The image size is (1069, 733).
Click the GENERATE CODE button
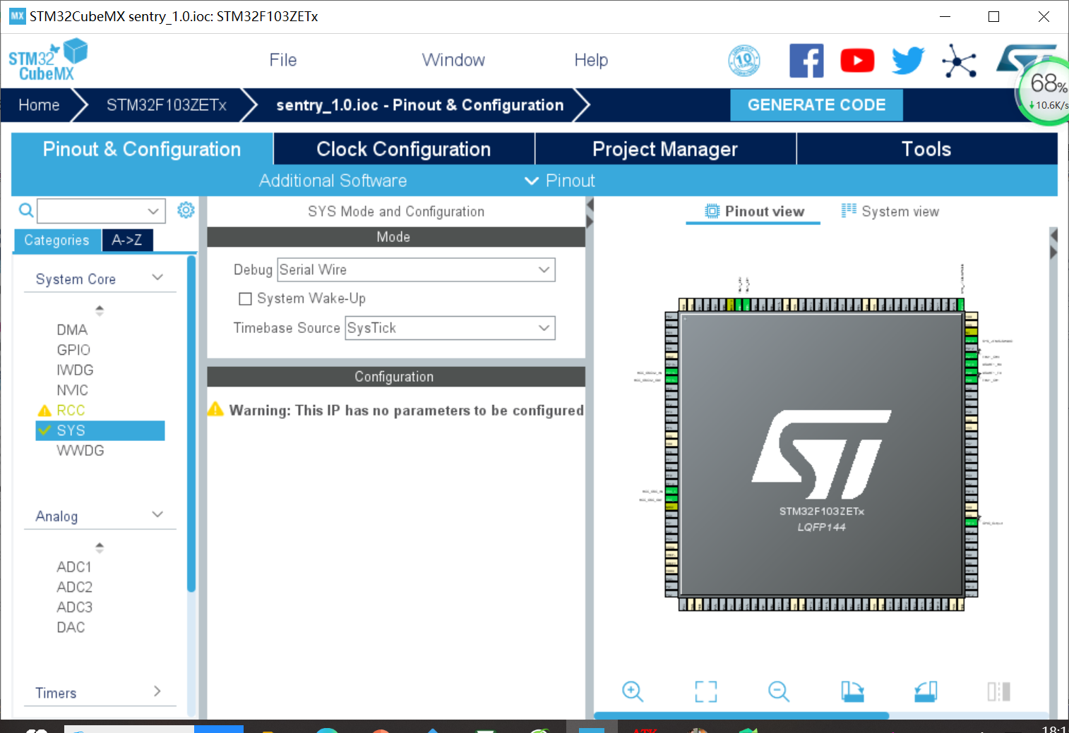pyautogui.click(x=816, y=104)
